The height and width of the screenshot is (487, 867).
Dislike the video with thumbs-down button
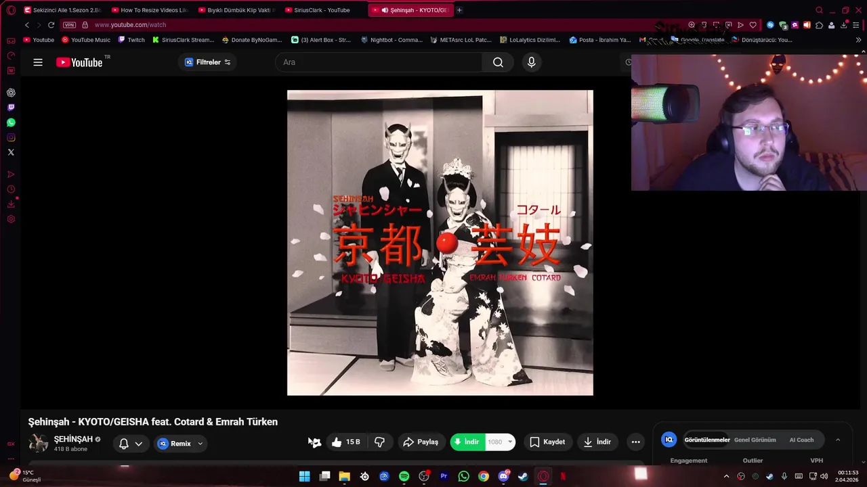point(379,442)
